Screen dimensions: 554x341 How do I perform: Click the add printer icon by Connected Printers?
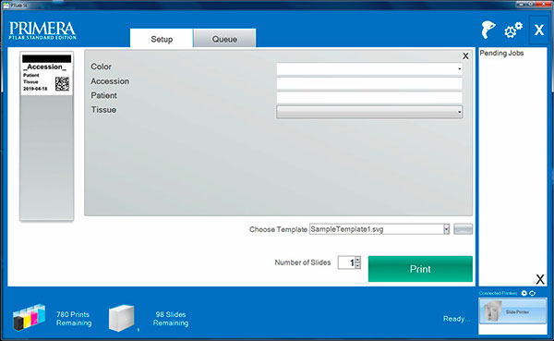pyautogui.click(x=524, y=293)
